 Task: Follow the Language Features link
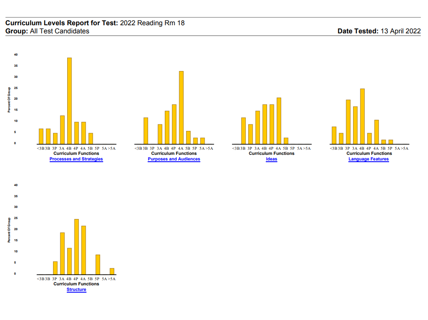pos(369,159)
